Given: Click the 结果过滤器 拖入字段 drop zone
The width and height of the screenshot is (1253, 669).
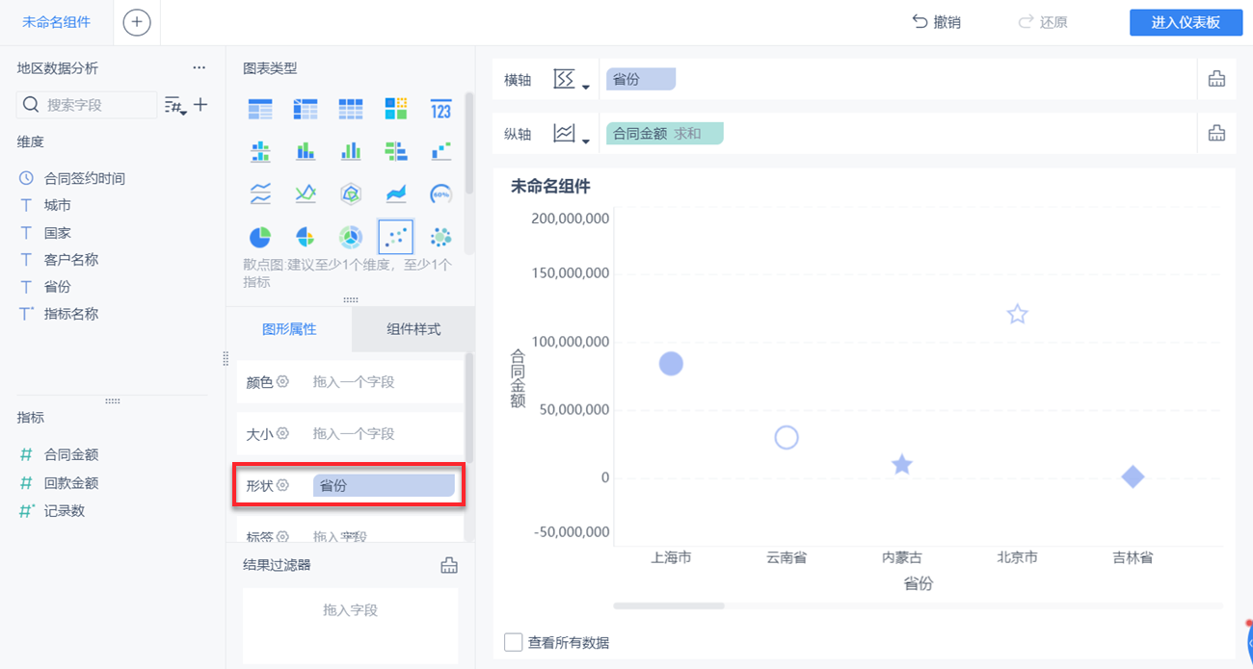Looking at the screenshot, I should (351, 625).
